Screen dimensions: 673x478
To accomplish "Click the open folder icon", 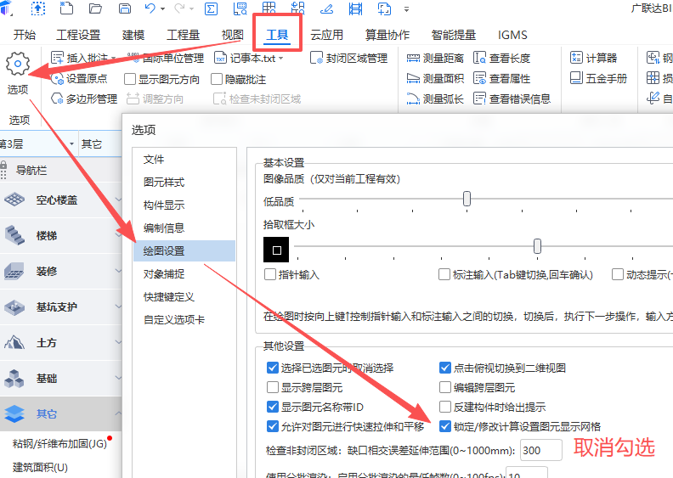I will click(x=95, y=8).
